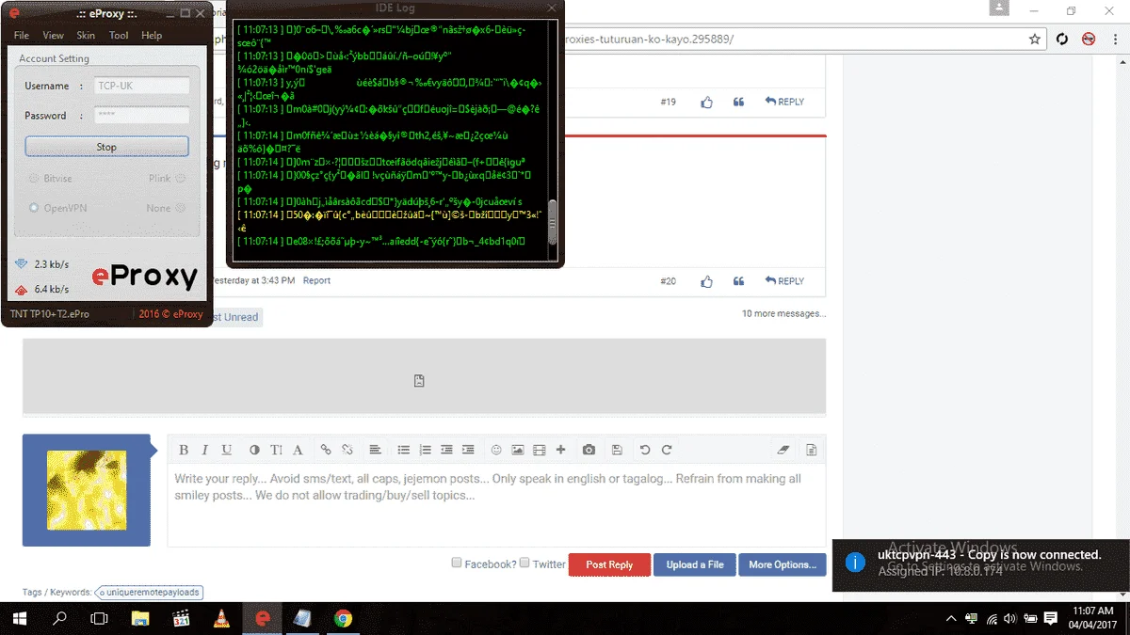This screenshot has height=635, width=1130.
Task: Insert an unordered bullet list
Action: click(404, 451)
